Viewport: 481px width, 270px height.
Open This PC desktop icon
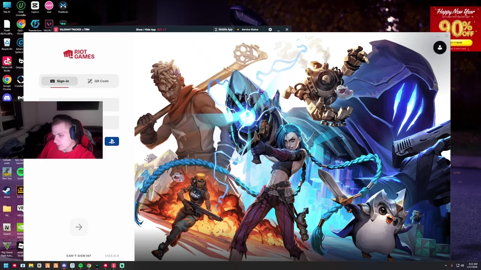tap(7, 7)
